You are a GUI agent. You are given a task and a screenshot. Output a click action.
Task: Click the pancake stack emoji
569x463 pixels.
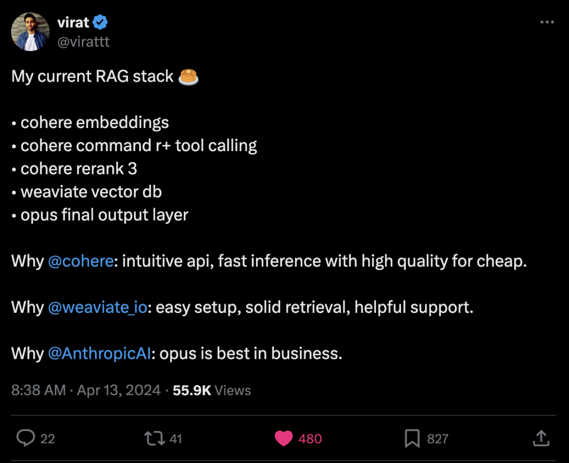[x=188, y=76]
